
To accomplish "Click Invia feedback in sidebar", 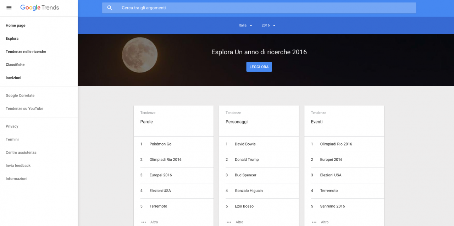I will [x=18, y=166].
